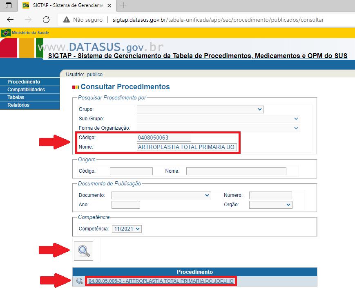The image size is (355, 291).
Task: Click the Origem Código input field
Action: point(131,171)
